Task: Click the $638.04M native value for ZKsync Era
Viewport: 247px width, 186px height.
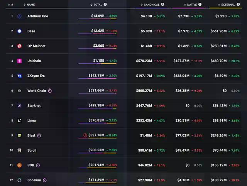Action: (181, 76)
